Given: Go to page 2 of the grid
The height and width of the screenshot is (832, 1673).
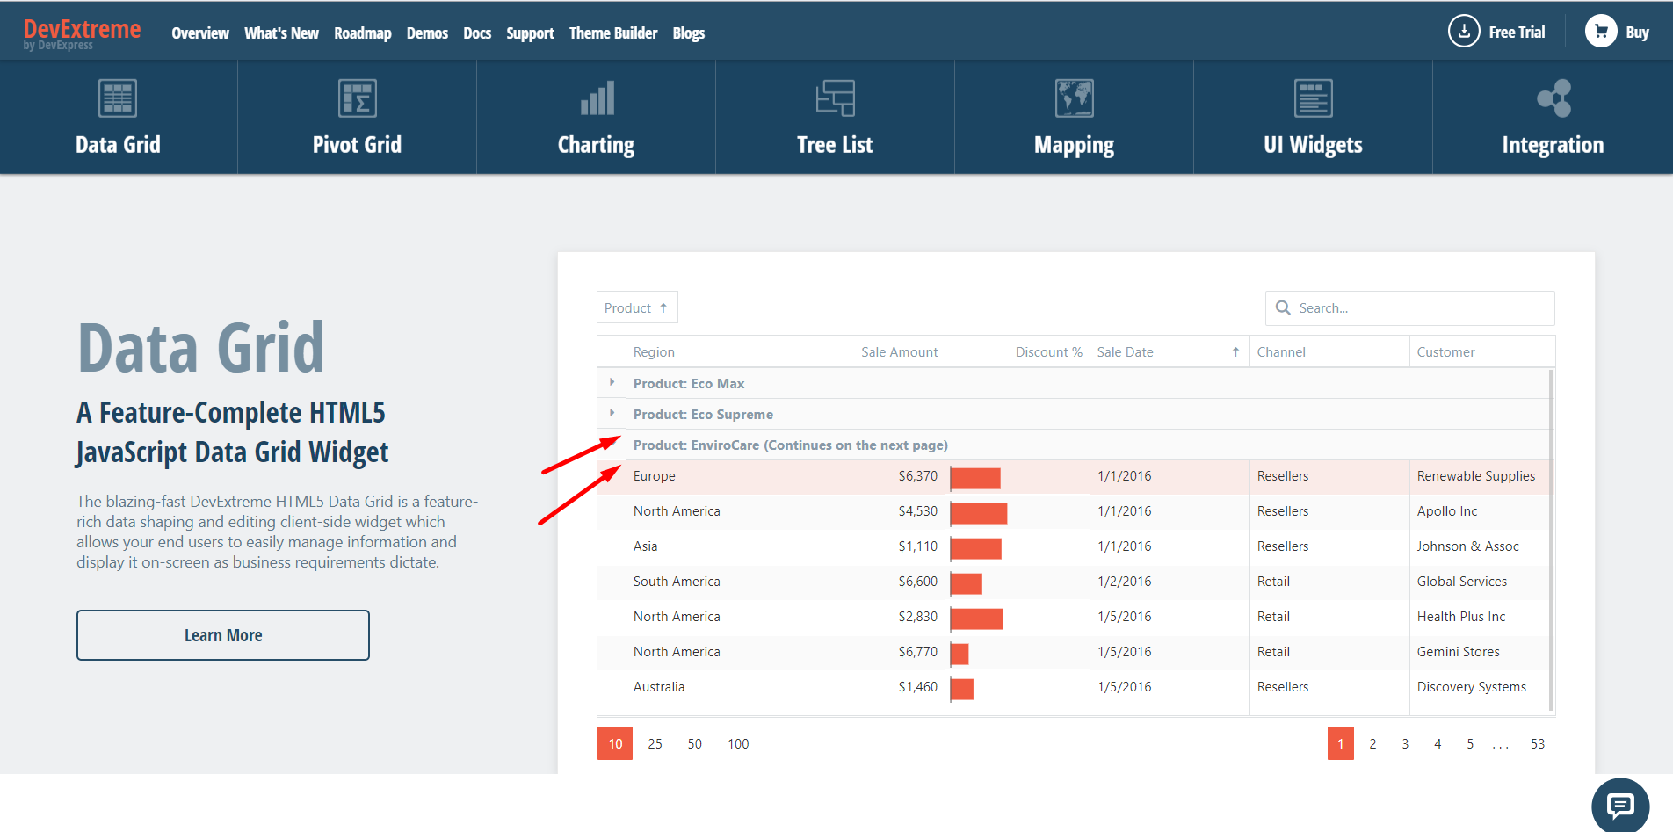Looking at the screenshot, I should (1372, 743).
